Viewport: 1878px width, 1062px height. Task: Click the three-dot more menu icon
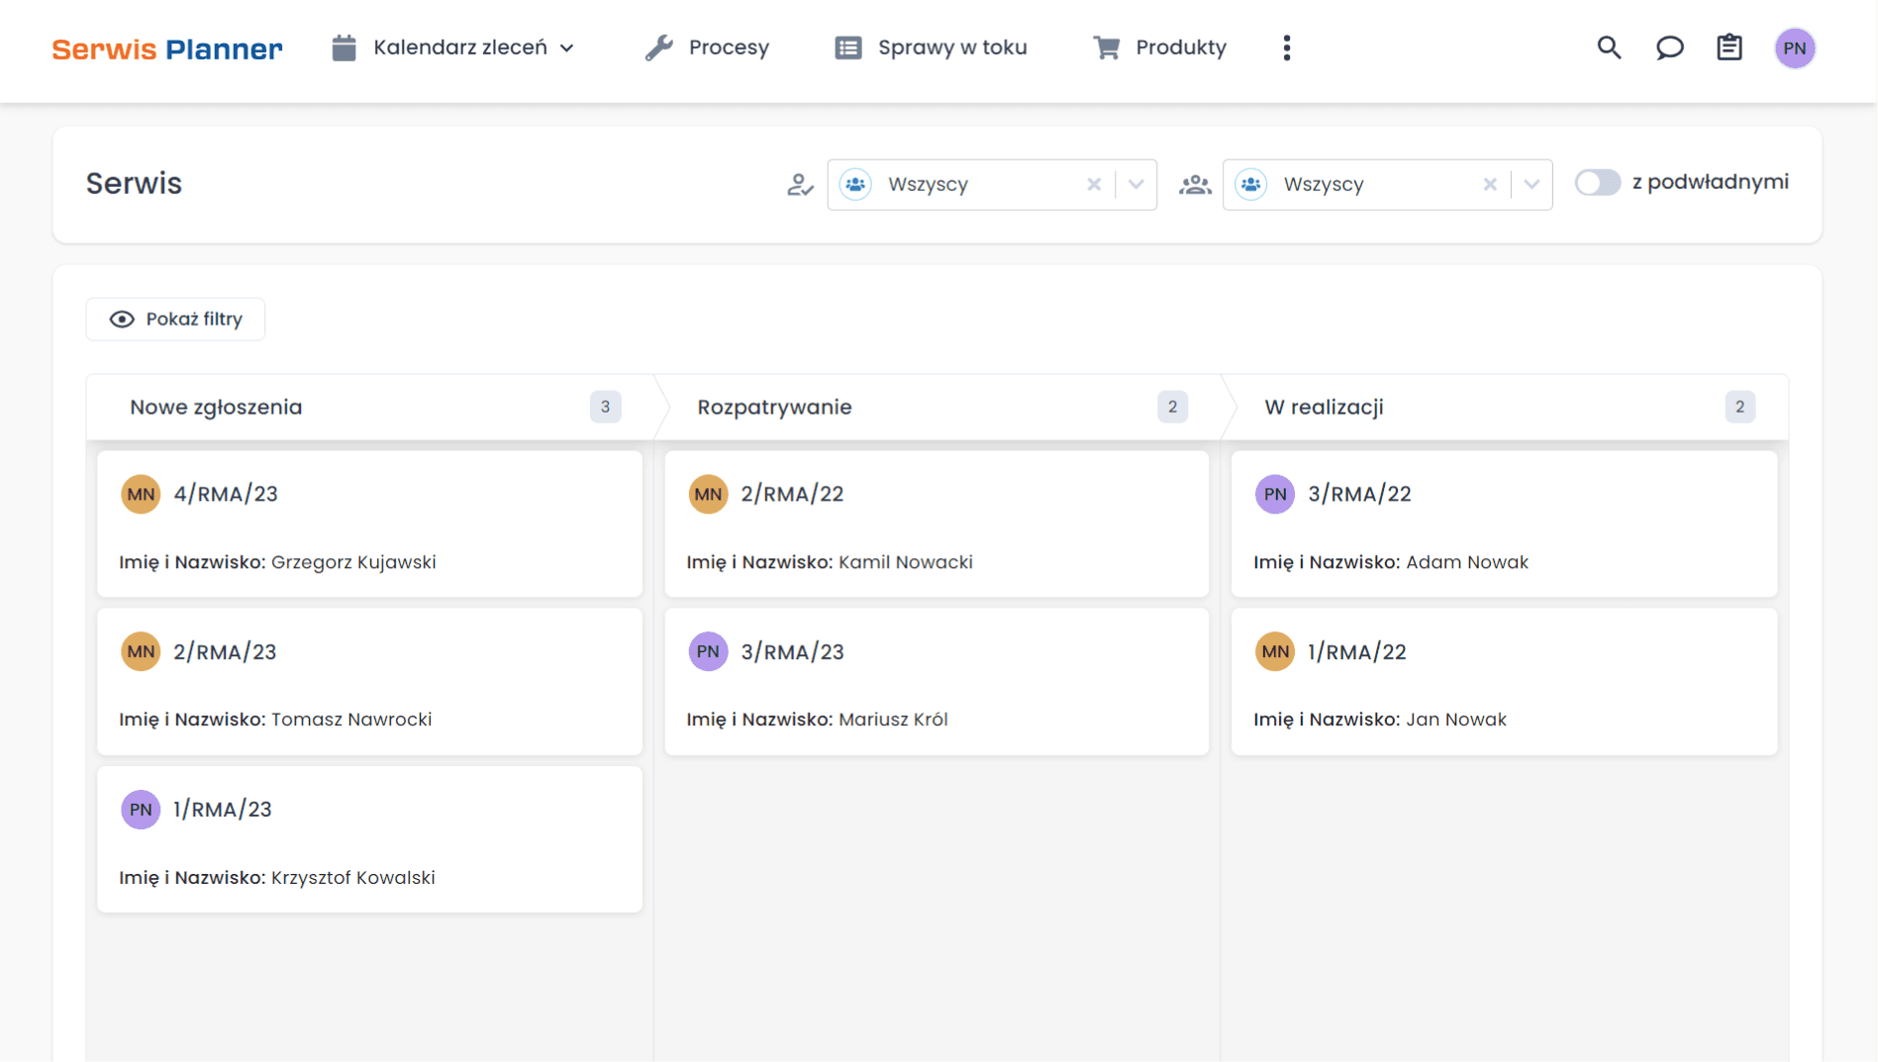click(1286, 48)
